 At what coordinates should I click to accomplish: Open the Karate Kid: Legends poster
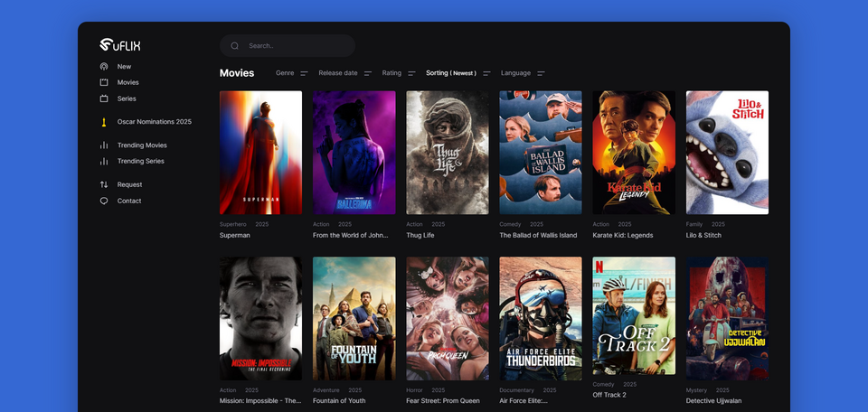coord(634,153)
